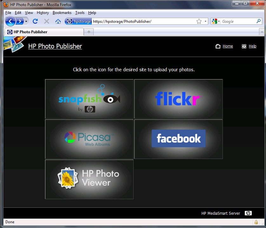The height and width of the screenshot is (228, 266).
Task: Close the Firefox window
Action: 257,3
